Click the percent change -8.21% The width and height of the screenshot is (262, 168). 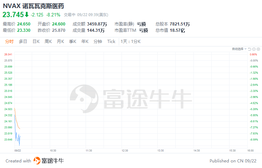53,15
